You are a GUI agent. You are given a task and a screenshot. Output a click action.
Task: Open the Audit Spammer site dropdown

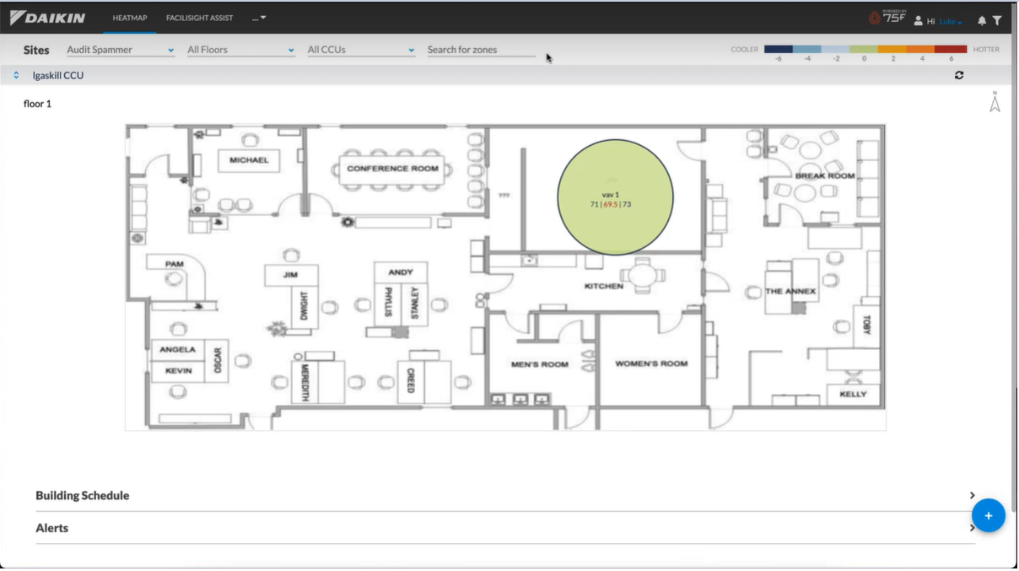coord(121,50)
